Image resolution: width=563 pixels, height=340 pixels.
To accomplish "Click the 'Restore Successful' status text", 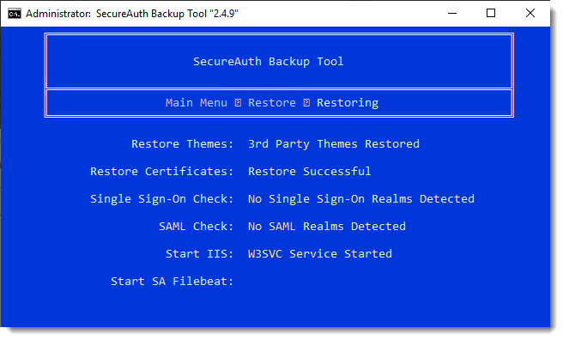I will coord(310,171).
